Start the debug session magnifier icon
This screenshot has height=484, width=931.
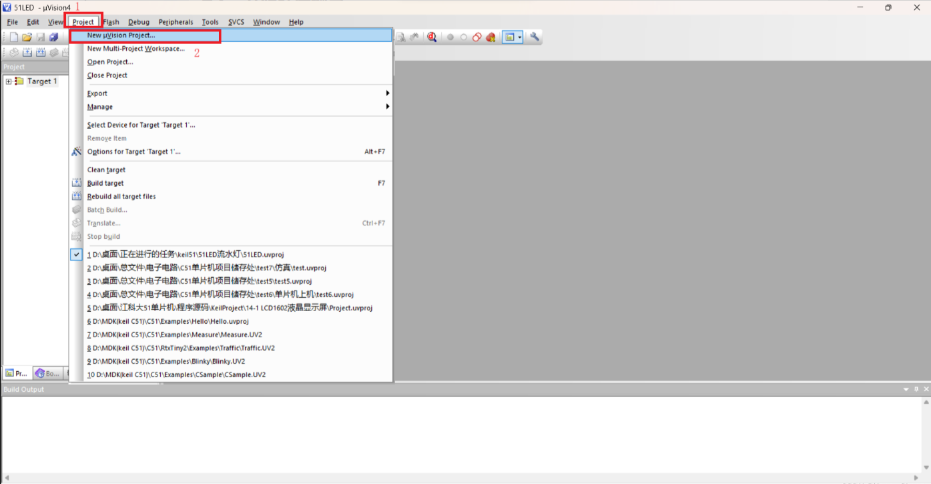[x=432, y=37]
